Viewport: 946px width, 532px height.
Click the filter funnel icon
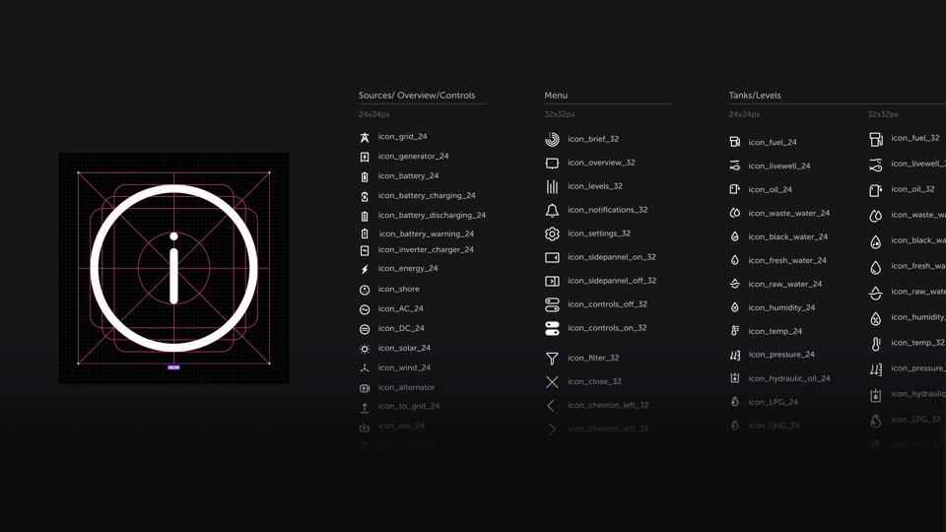point(552,359)
